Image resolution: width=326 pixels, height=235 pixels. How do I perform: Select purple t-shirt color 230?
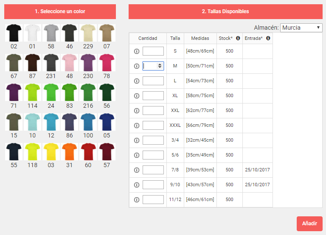pos(88,62)
